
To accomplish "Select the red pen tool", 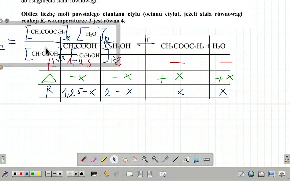I will pos(83,159).
